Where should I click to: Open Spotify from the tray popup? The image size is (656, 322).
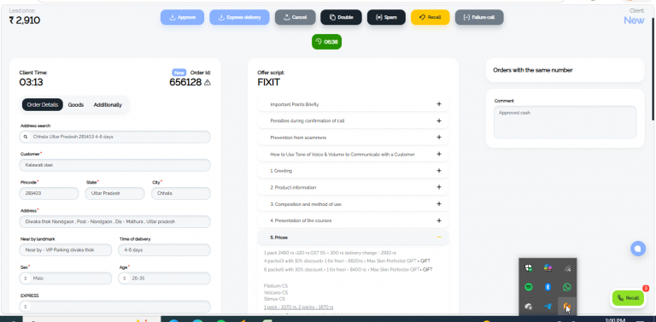pyautogui.click(x=529, y=287)
